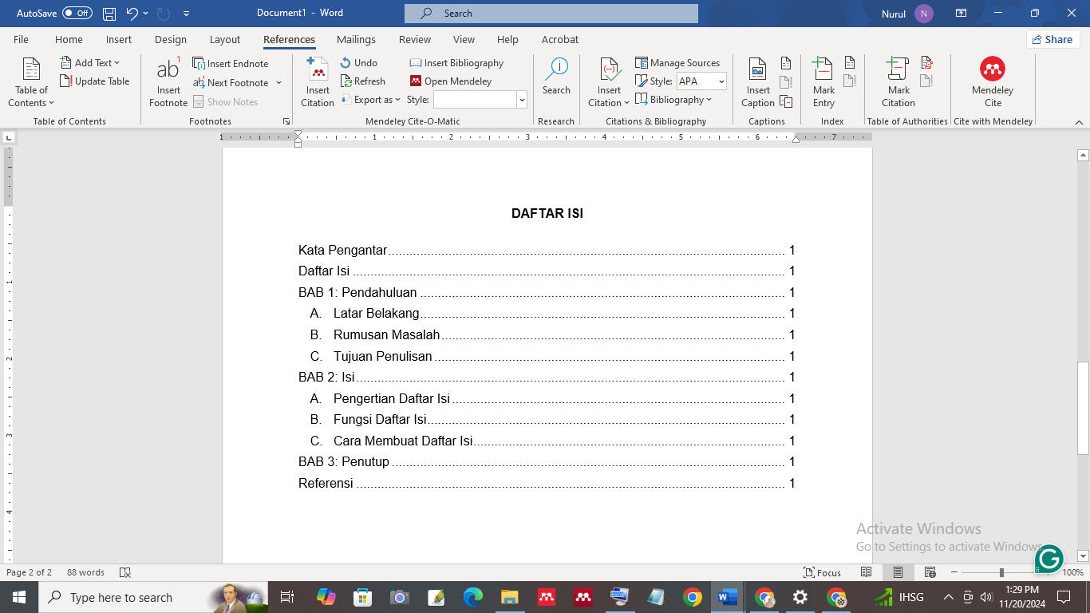Click the Mark Entry icon
The width and height of the screenshot is (1090, 613).
pos(823,82)
